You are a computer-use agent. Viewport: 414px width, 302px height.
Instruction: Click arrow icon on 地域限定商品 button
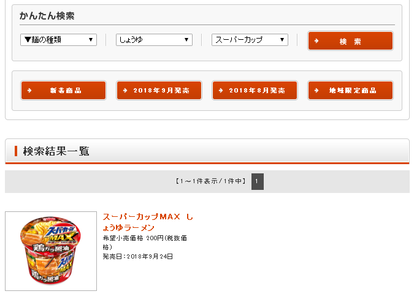tap(316, 91)
